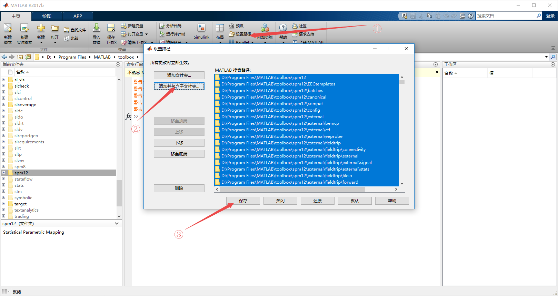Open 预设 (Preferences) gear item
This screenshot has height=296, width=558.
(237, 26)
